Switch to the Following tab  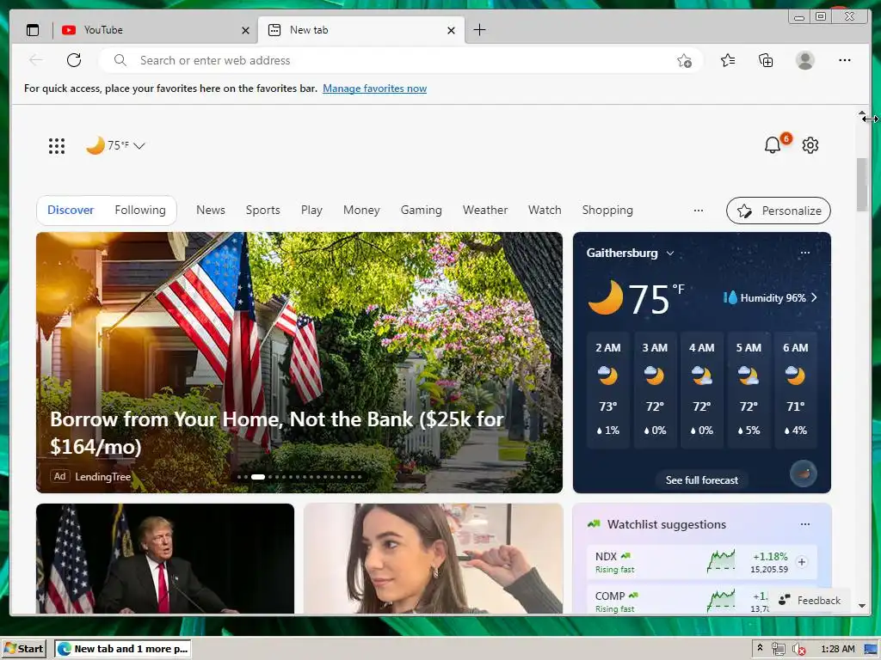click(x=140, y=210)
